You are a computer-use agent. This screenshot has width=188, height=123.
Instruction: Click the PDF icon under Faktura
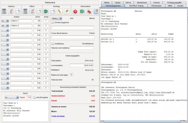[x=11, y=11]
